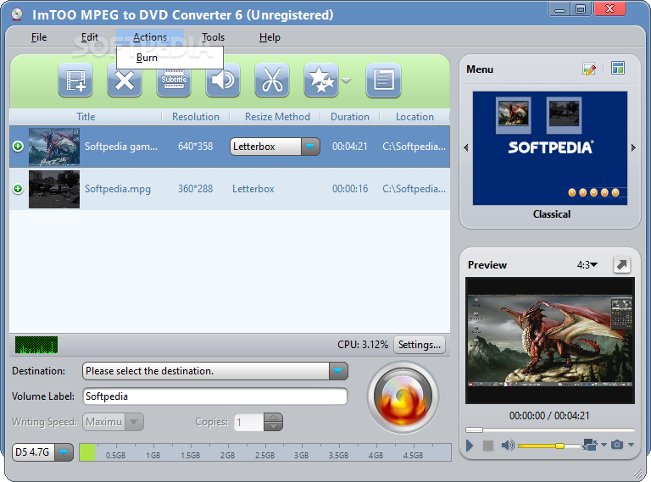Minimize the ImTOO window
This screenshot has width=651, height=482.
(x=559, y=9)
